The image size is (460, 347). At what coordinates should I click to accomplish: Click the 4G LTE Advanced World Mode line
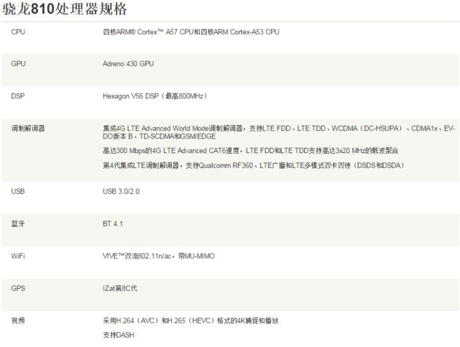pyautogui.click(x=279, y=132)
